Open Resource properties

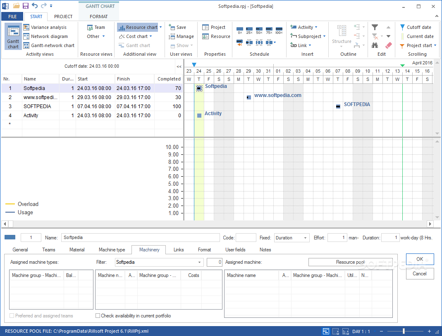coord(216,36)
